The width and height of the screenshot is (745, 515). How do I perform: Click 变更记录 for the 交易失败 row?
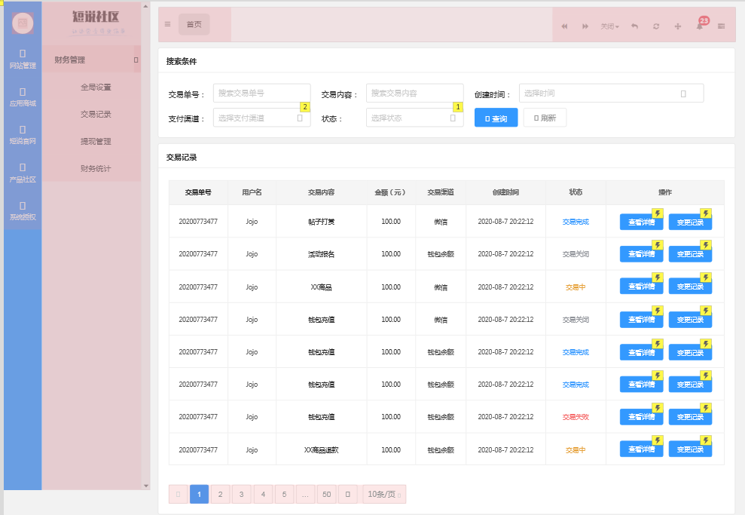pyautogui.click(x=690, y=416)
